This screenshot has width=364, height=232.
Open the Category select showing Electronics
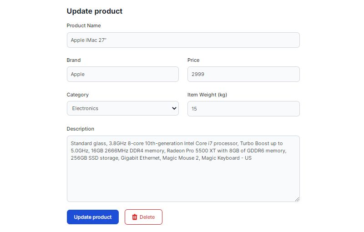pos(123,108)
